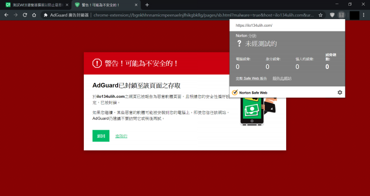Viewport: 370px width, 196px height.
Task: Click the phone thief illustration
Action: coord(258,112)
